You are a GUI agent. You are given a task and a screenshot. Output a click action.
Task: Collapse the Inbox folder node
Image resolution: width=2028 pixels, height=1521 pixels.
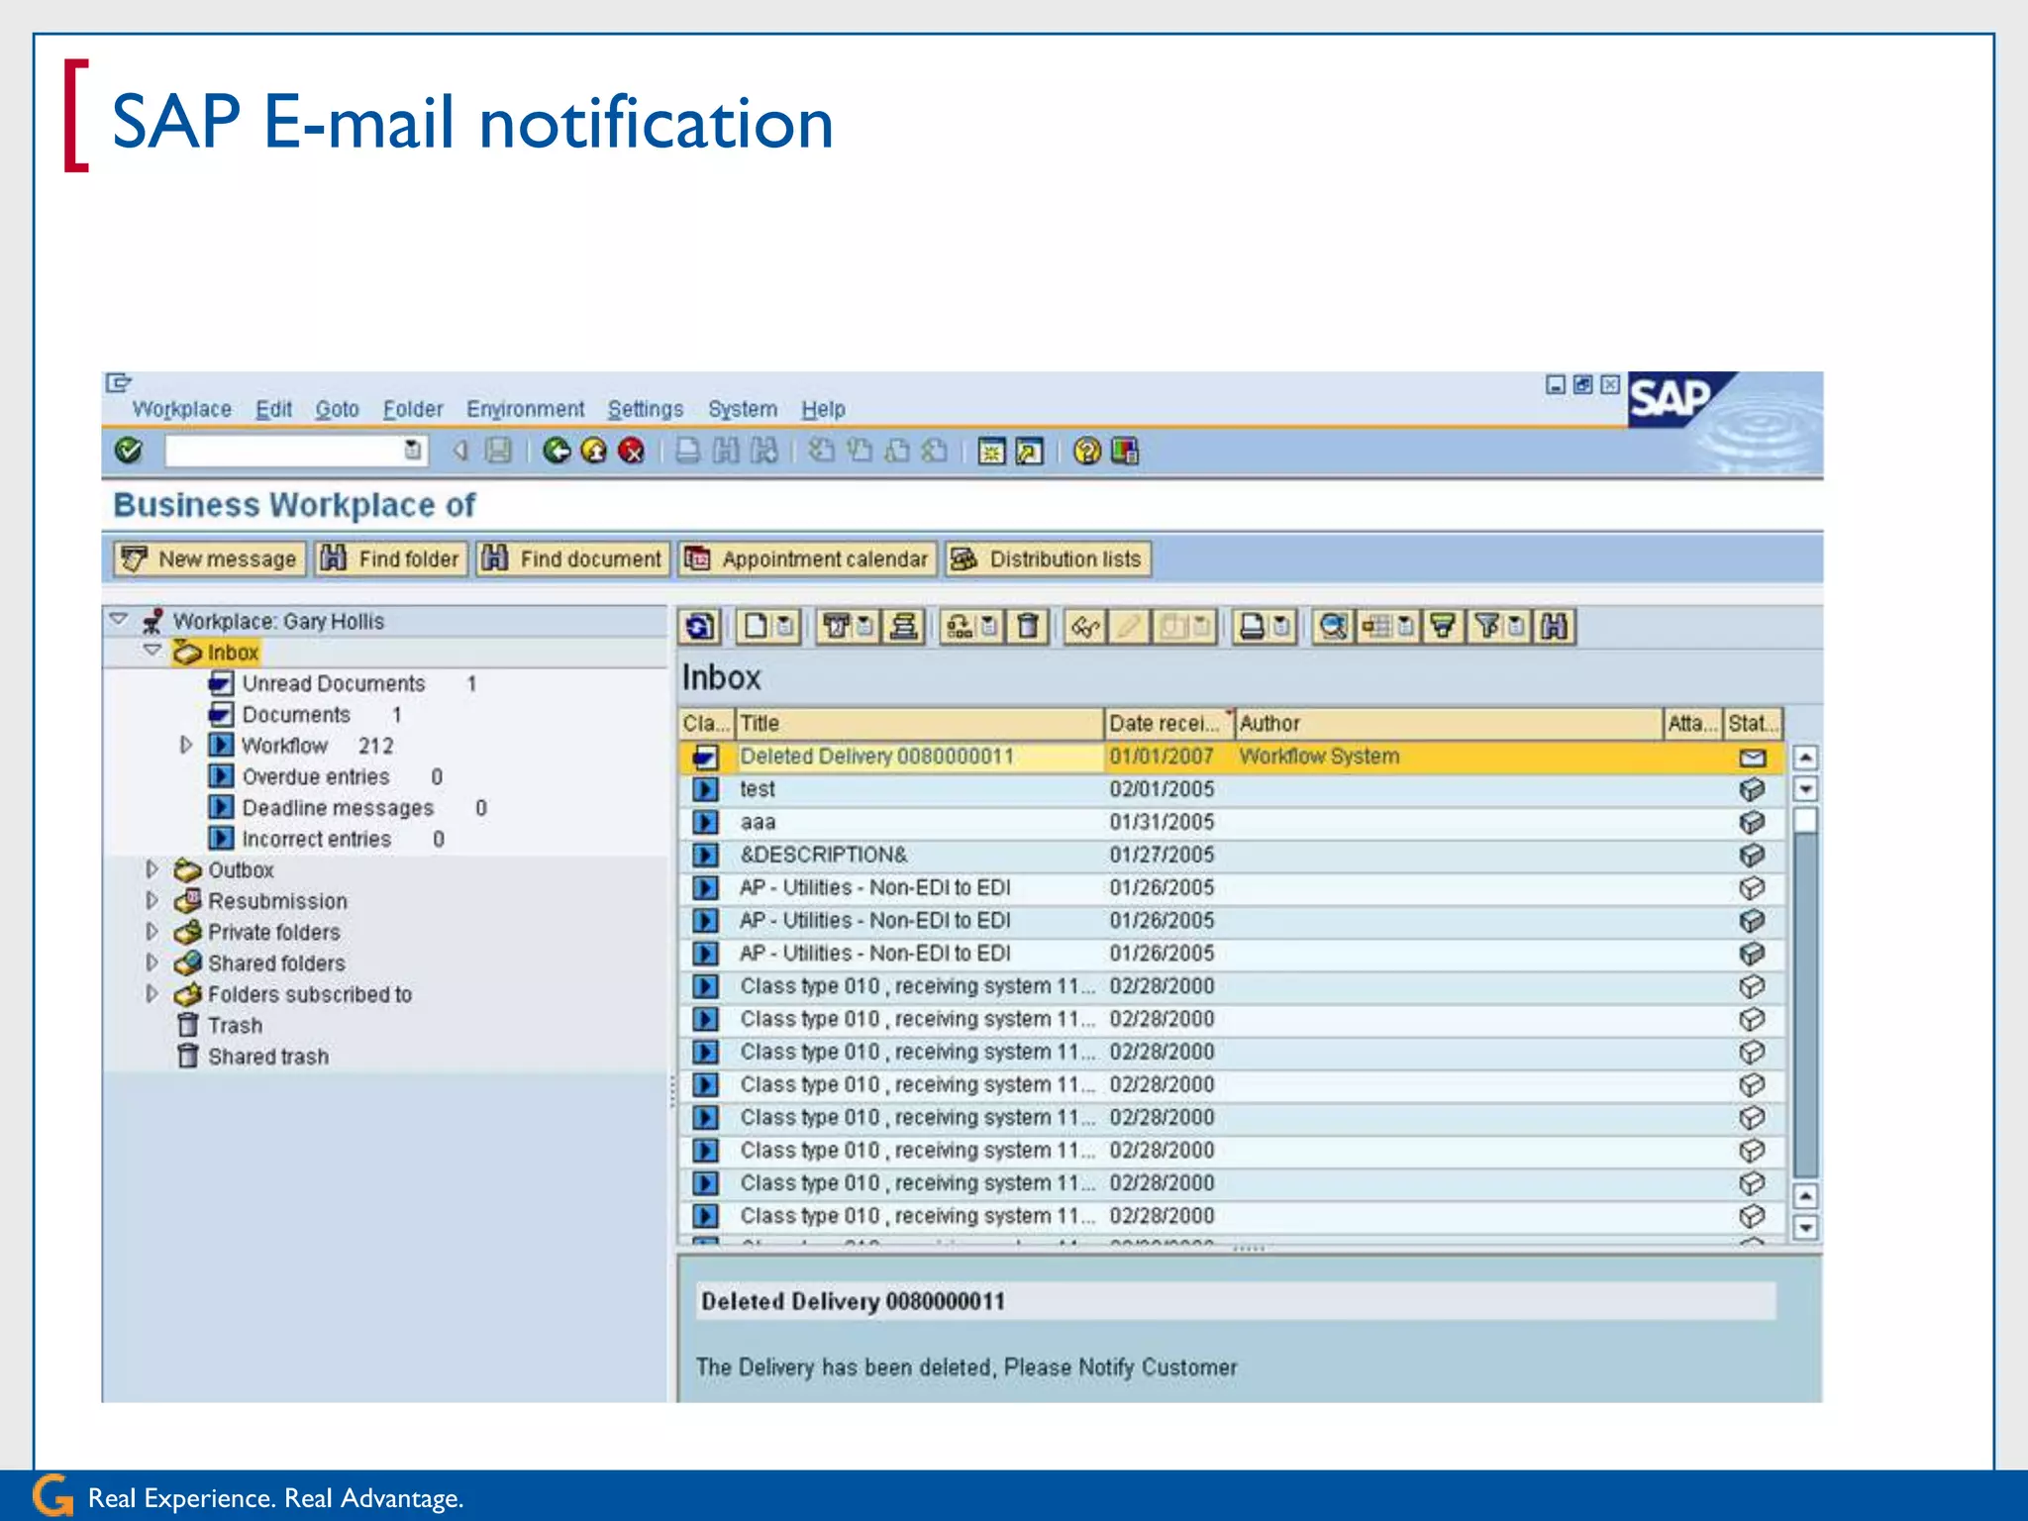[x=152, y=651]
